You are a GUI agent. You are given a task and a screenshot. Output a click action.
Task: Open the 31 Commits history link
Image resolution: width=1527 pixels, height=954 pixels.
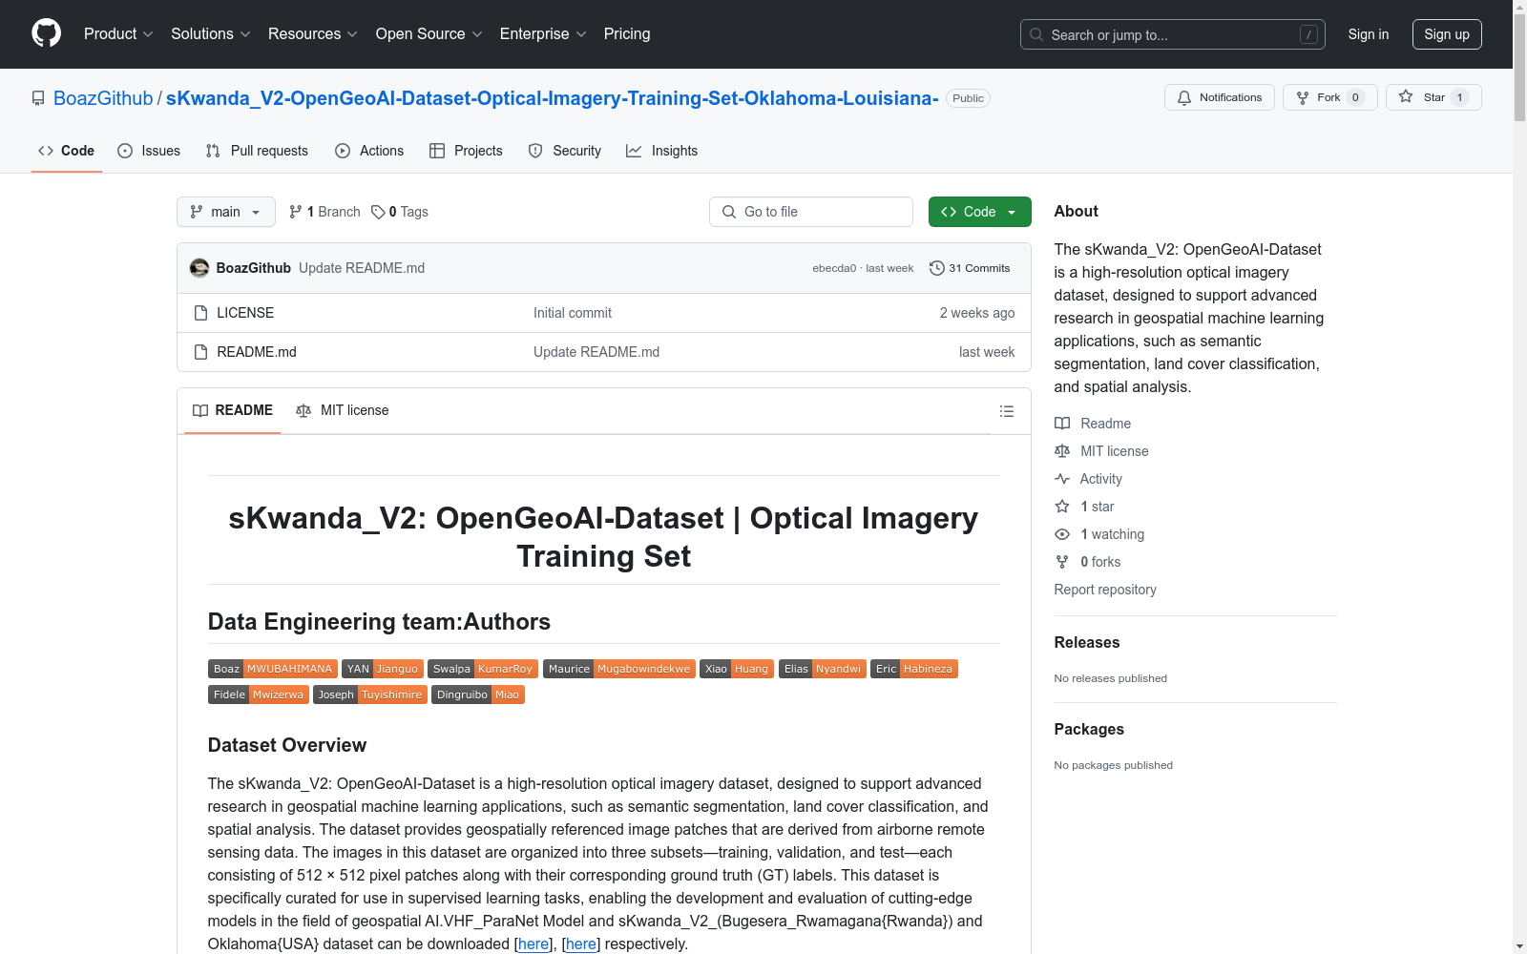(970, 268)
